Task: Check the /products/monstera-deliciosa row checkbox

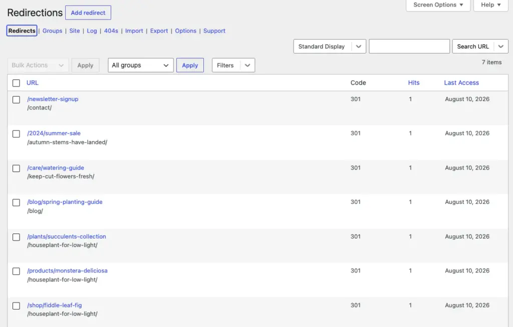Action: (x=16, y=271)
